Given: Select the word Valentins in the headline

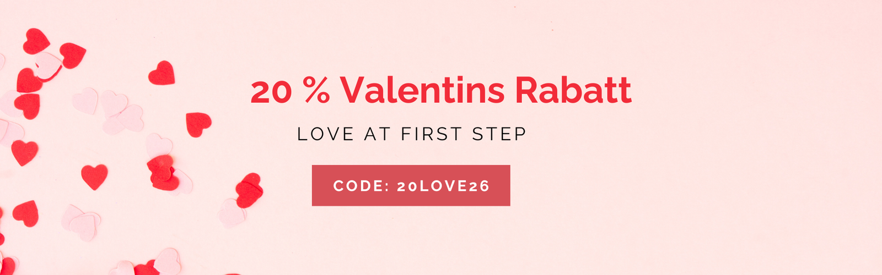Looking at the screenshot, I should coord(422,90).
